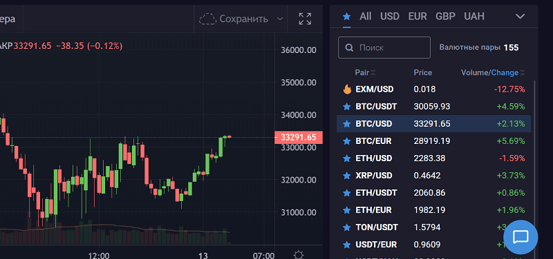Expand the Сохранить dropdown arrow
Viewport: 553px width, 259px height.
coord(280,19)
